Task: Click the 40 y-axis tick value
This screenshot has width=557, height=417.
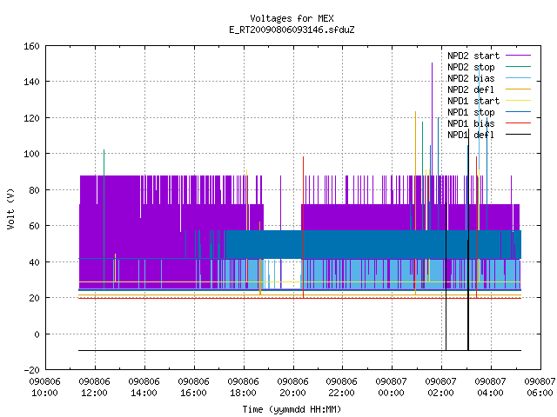Action: pyautogui.click(x=35, y=262)
